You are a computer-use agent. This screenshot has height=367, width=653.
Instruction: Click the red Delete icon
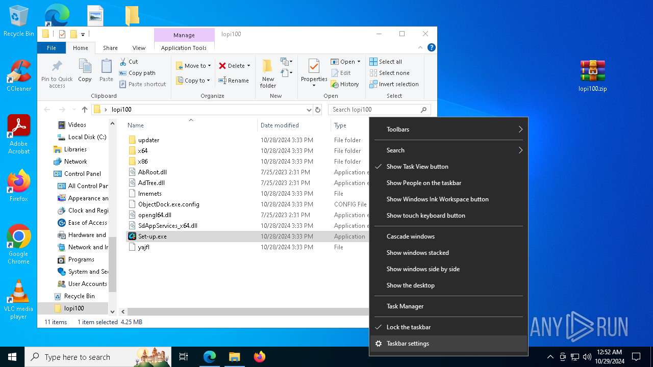coord(222,66)
